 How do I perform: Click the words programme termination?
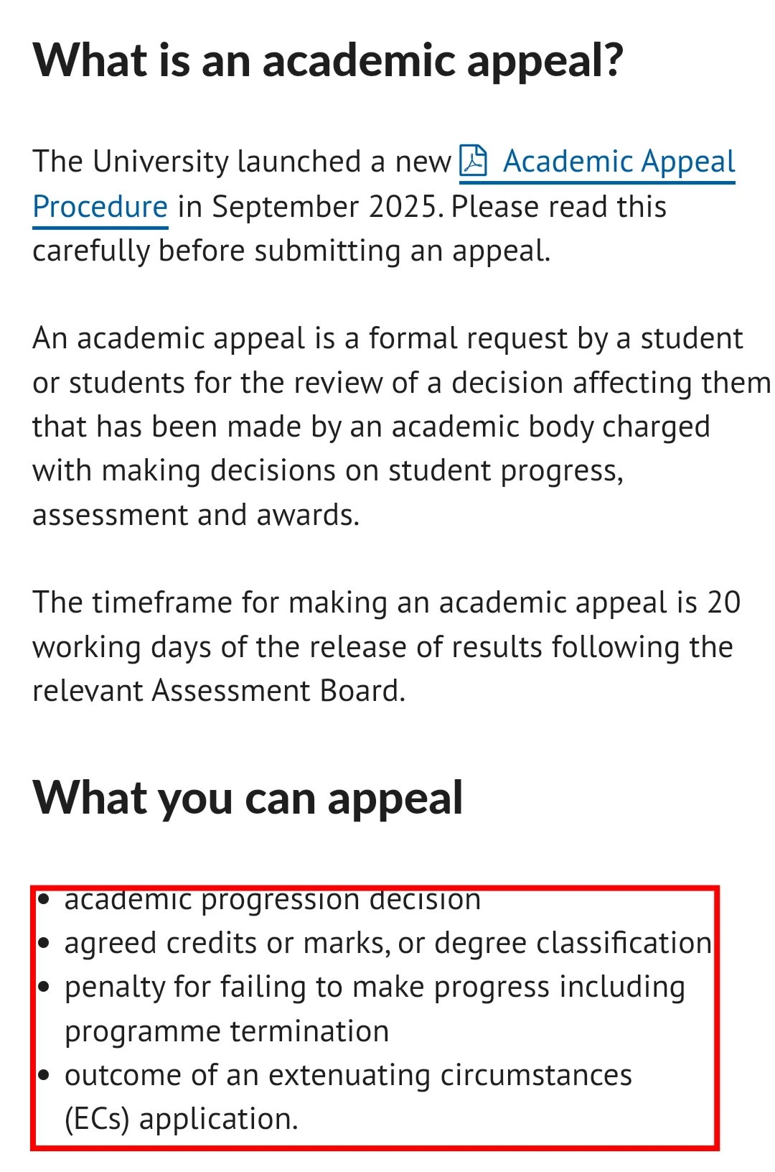coord(227,1031)
